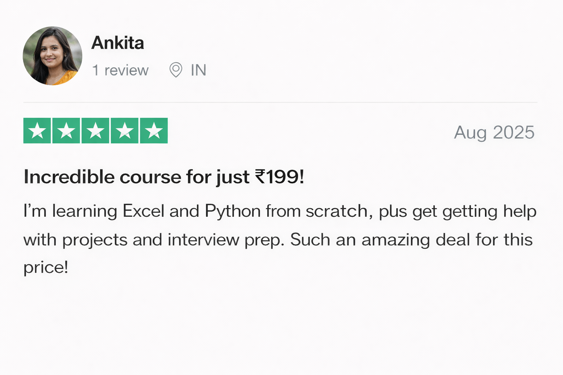
Task: Click the ₹199 price in the title
Action: point(279,177)
